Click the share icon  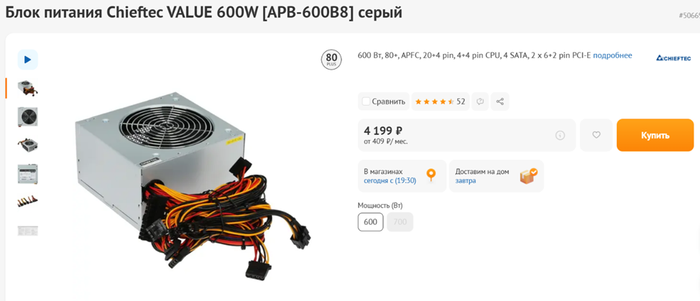[500, 101]
